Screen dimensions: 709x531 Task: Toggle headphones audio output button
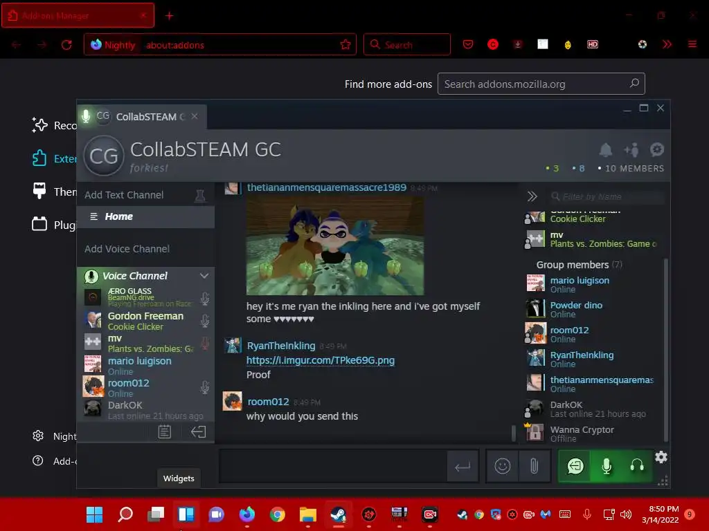coord(637,466)
